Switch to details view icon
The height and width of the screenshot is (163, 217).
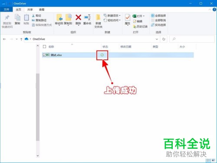pos(208,160)
